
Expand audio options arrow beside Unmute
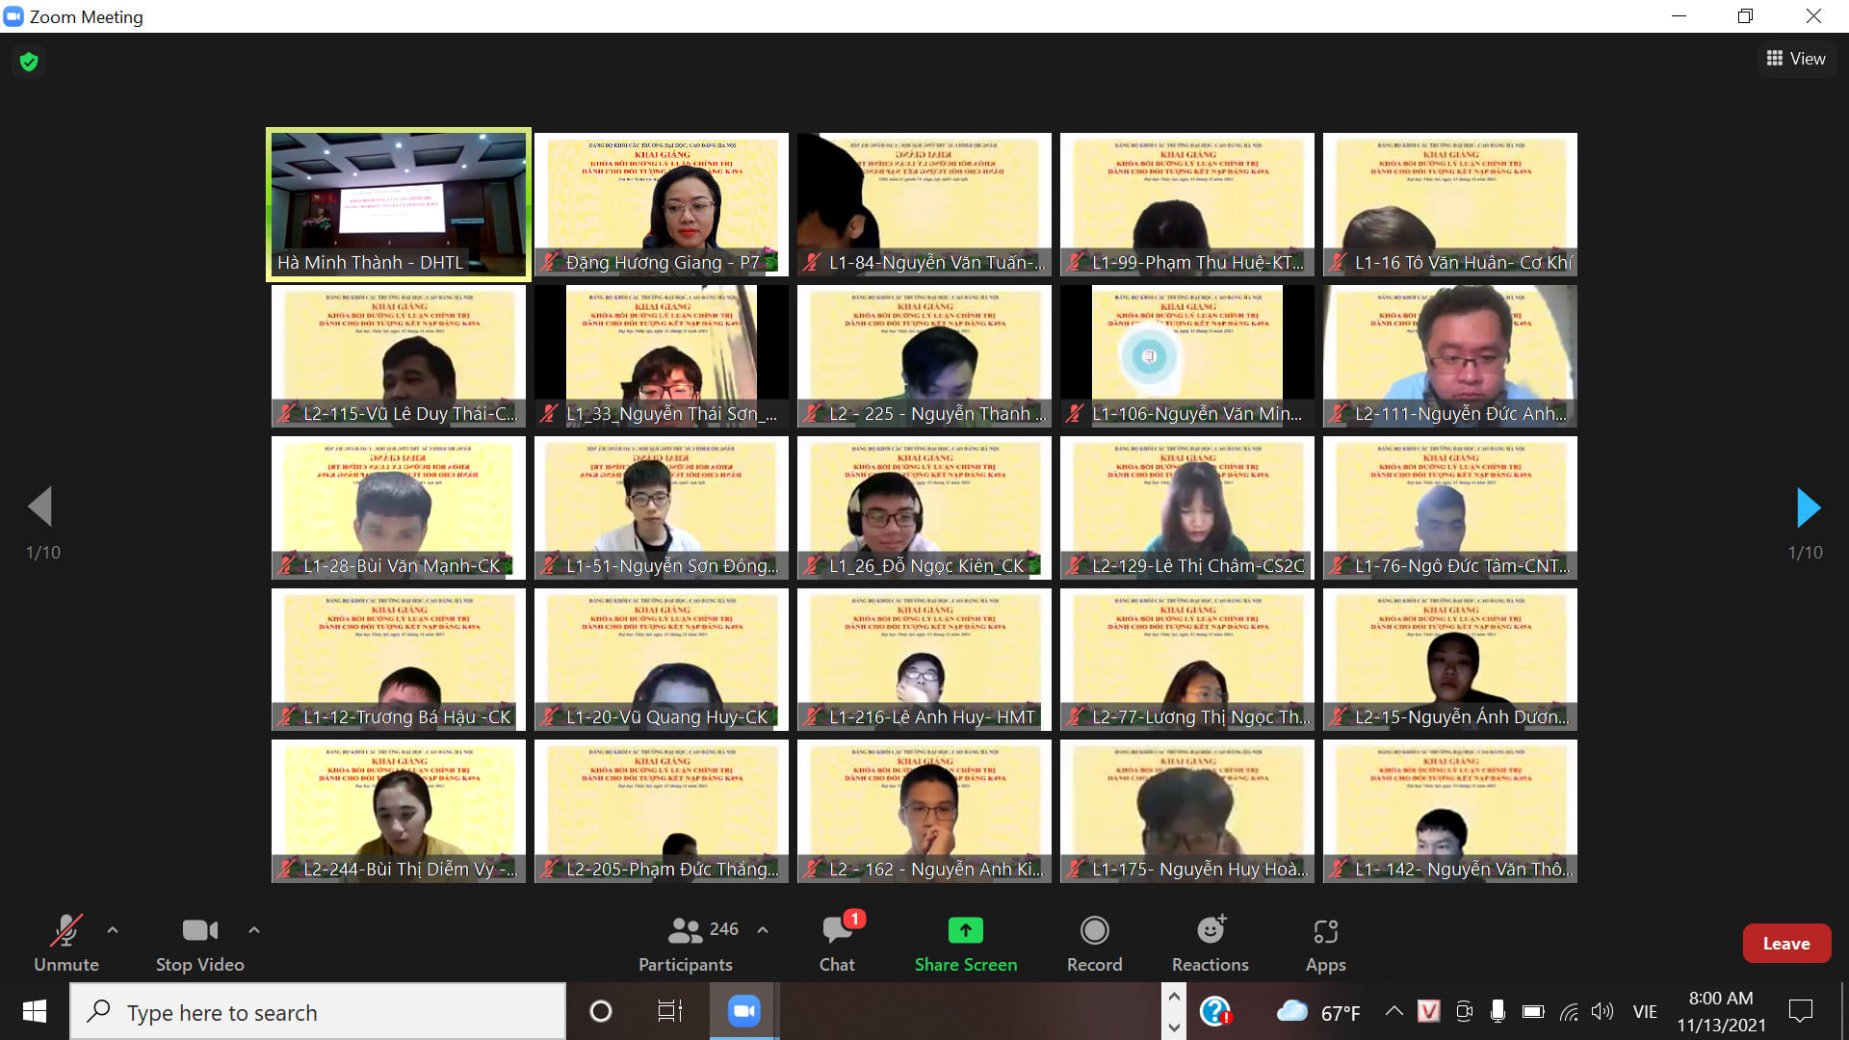(x=113, y=930)
